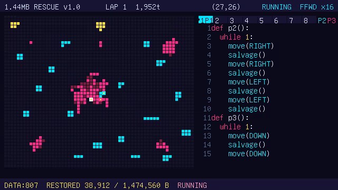Image resolution: width=338 pixels, height=190 pixels.
Task: Click the white player cell in the red cluster
Action: click(91, 99)
